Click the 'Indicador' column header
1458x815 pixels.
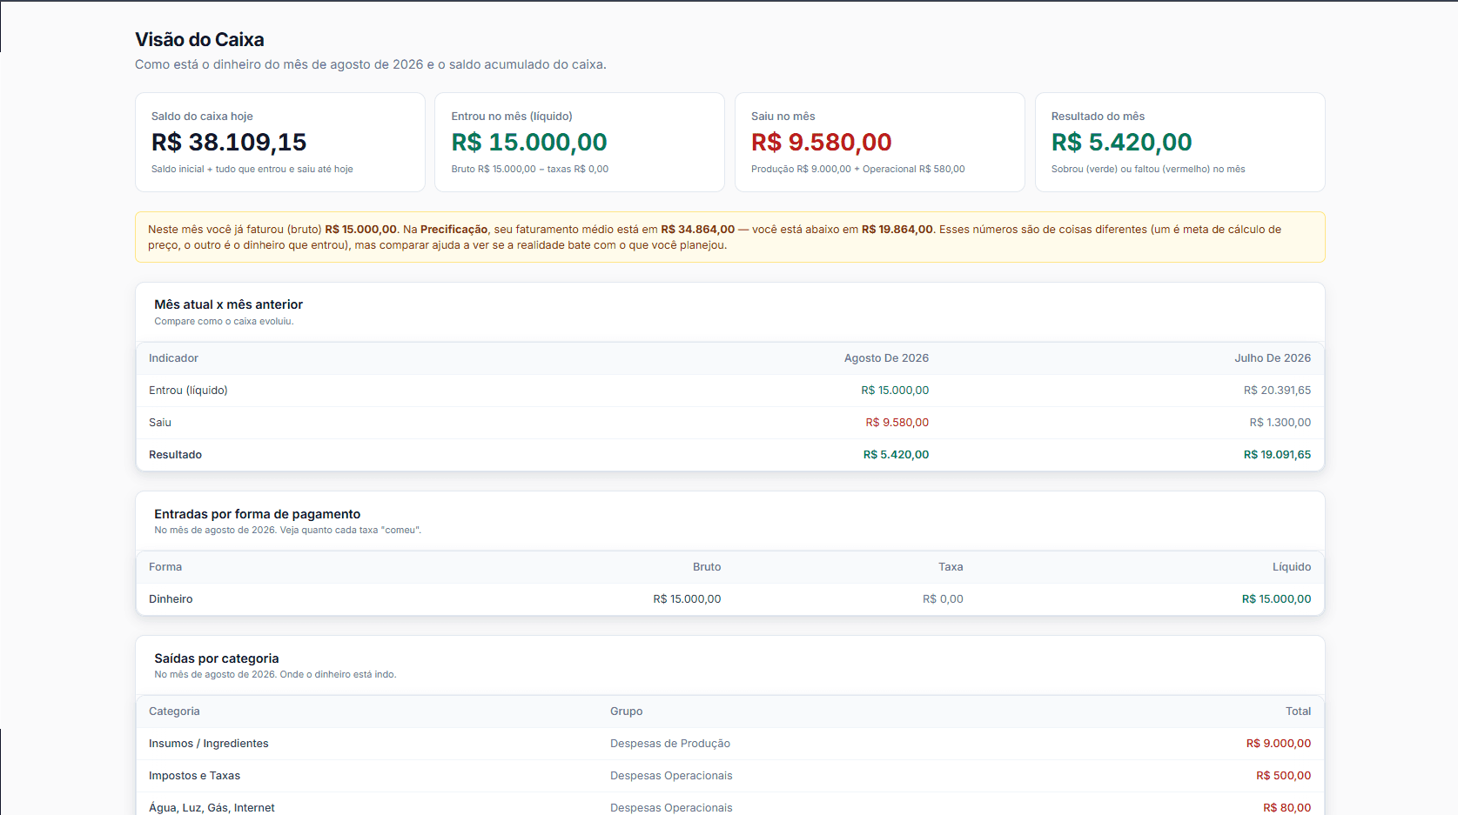pyautogui.click(x=173, y=358)
